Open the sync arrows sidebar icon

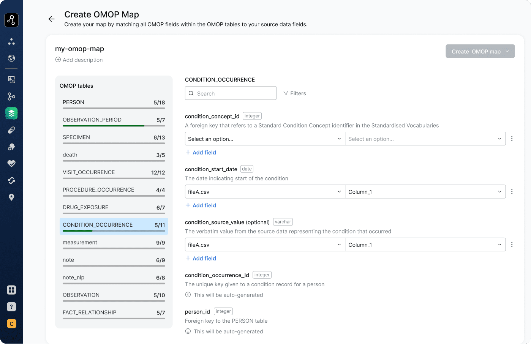pos(11,180)
